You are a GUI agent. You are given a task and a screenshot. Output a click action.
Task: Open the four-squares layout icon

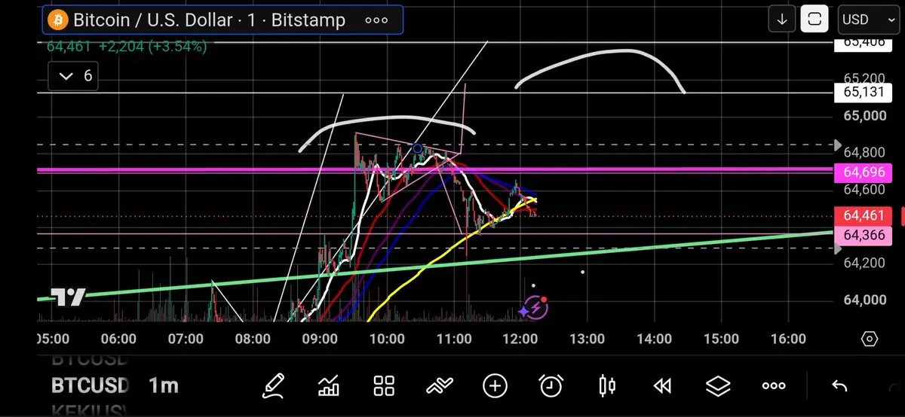[x=385, y=386]
